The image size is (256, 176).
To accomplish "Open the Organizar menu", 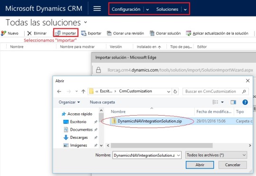I will (x=69, y=102).
